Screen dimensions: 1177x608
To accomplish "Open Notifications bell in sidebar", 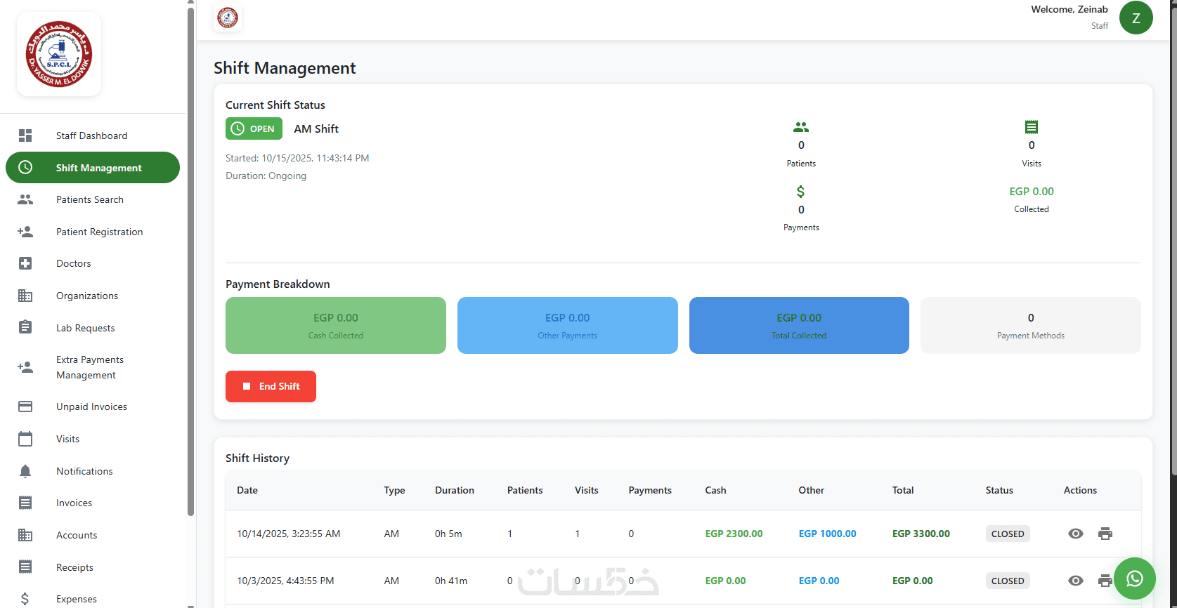I will point(25,471).
